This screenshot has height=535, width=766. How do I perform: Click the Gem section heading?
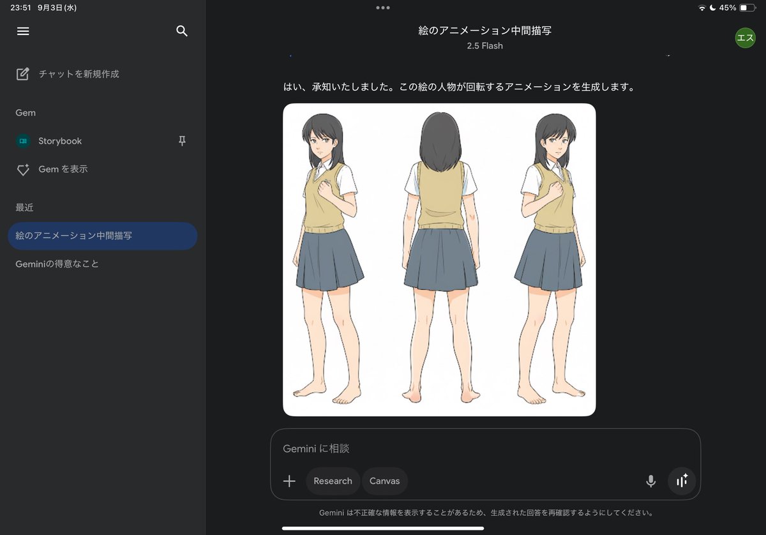(26, 113)
